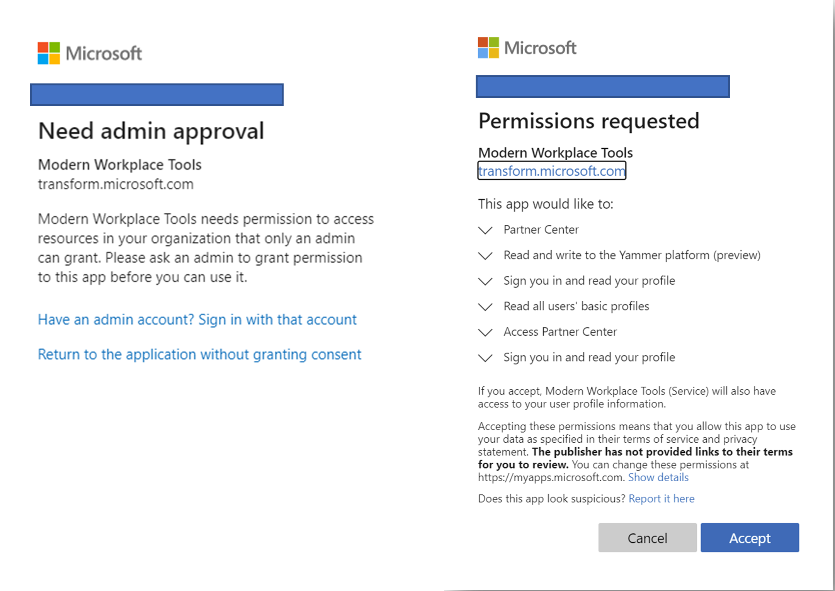Select the Permissions requested heading
This screenshot has height=591, width=835.
pos(589,121)
